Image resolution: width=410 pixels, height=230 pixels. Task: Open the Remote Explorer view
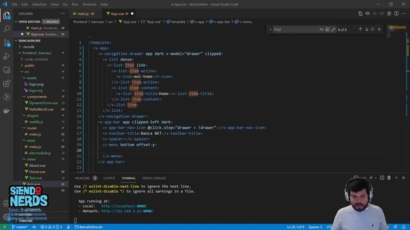point(6,70)
